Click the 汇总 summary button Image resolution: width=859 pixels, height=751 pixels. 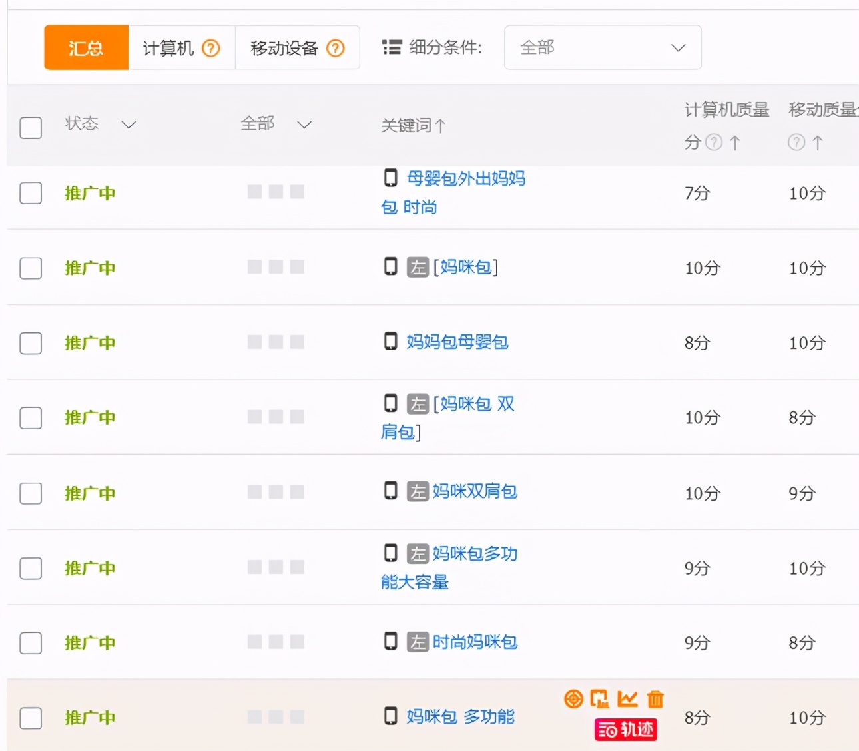tap(86, 47)
